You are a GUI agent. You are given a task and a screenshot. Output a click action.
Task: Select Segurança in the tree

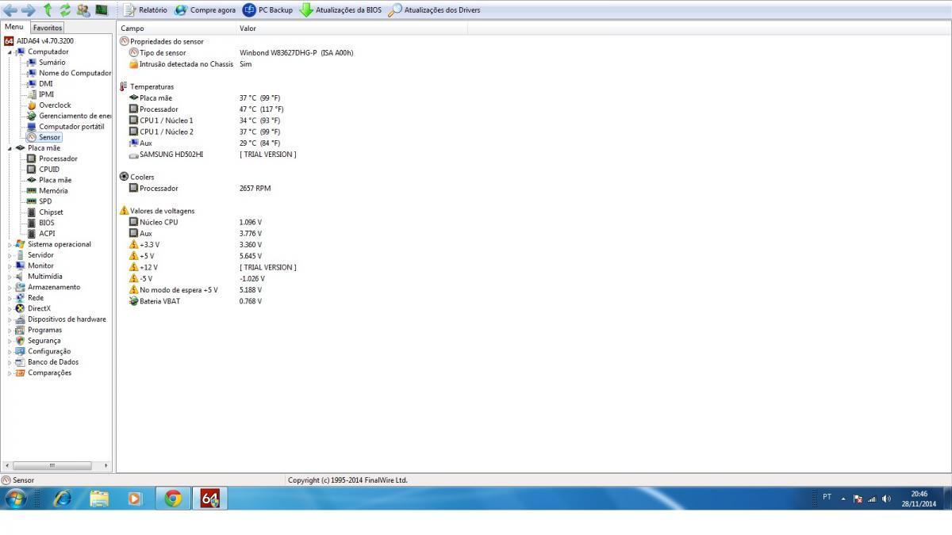coord(44,341)
